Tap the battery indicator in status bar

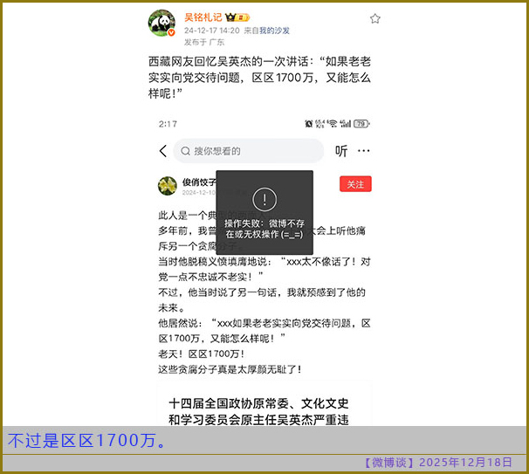click(x=361, y=124)
